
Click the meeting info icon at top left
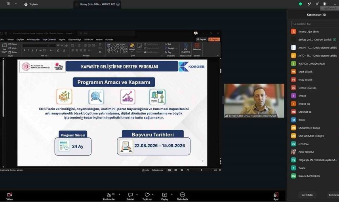8,4
